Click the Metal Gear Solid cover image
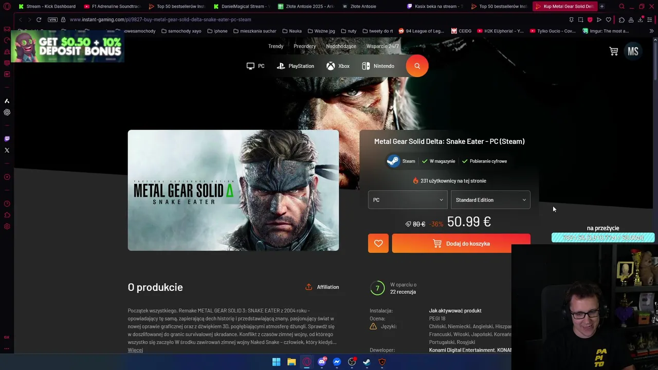The width and height of the screenshot is (658, 370). coord(233,190)
